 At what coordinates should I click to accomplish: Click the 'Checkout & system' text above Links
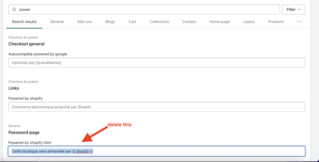(x=23, y=81)
